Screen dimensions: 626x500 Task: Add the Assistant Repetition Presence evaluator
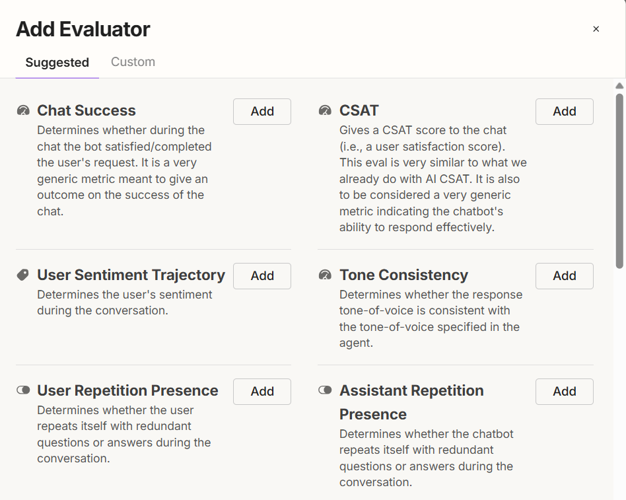point(564,392)
